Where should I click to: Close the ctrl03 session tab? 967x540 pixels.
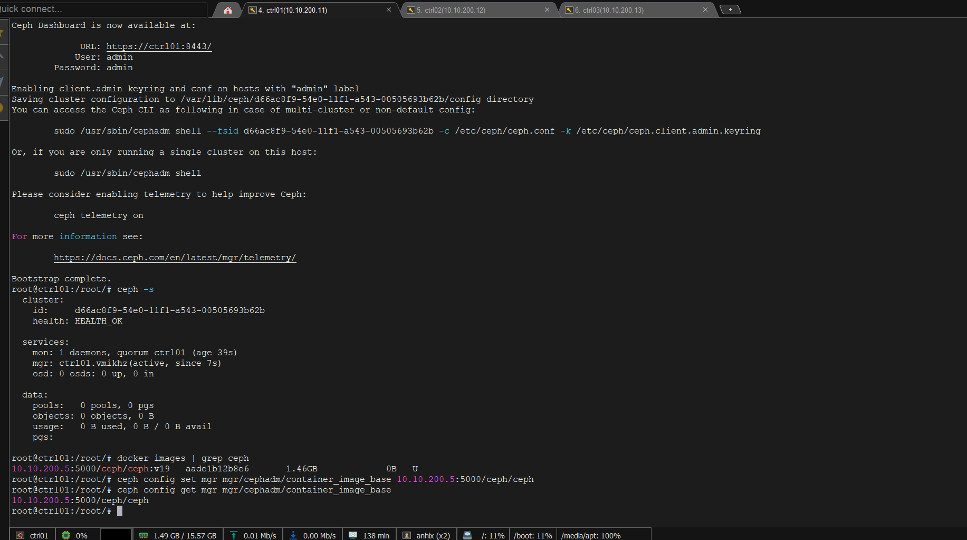[705, 10]
